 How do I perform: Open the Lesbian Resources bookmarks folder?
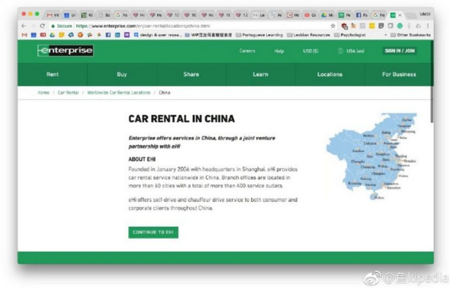point(309,35)
